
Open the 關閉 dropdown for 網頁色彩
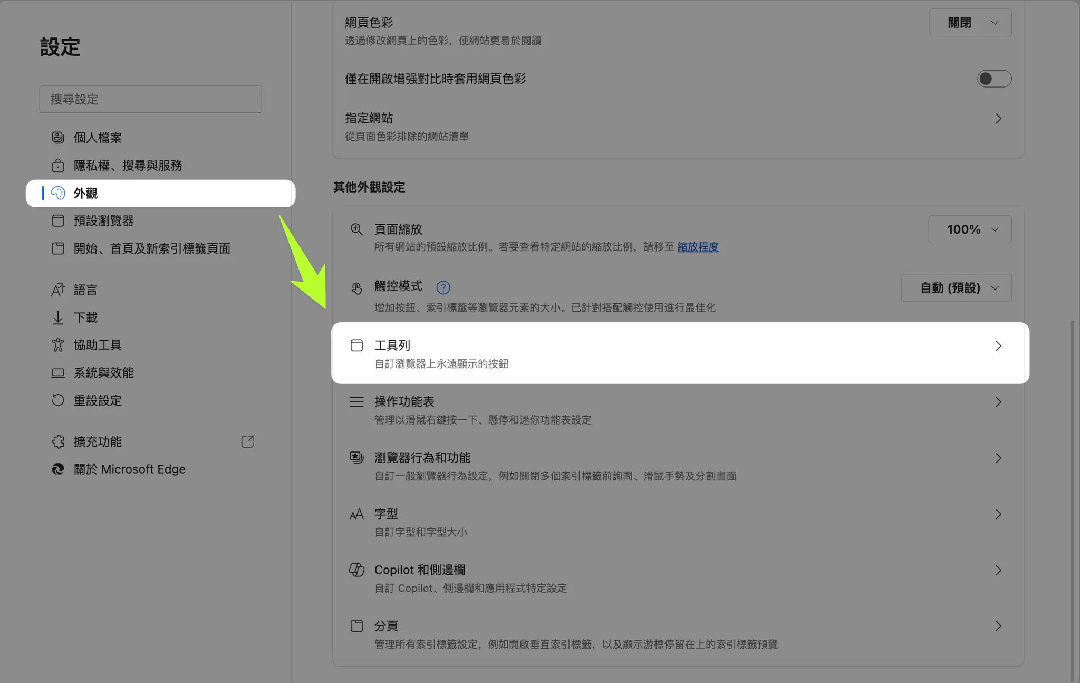pyautogui.click(x=970, y=22)
